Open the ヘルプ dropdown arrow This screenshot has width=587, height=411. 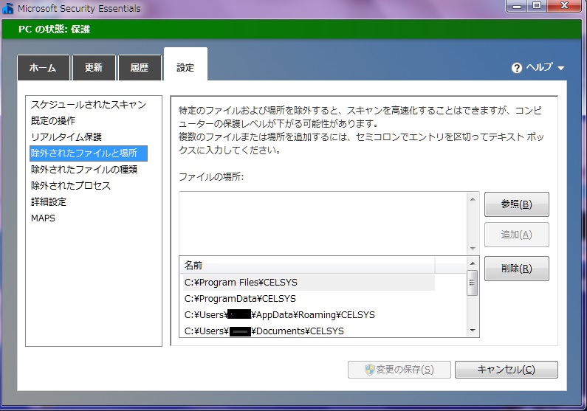[x=561, y=68]
